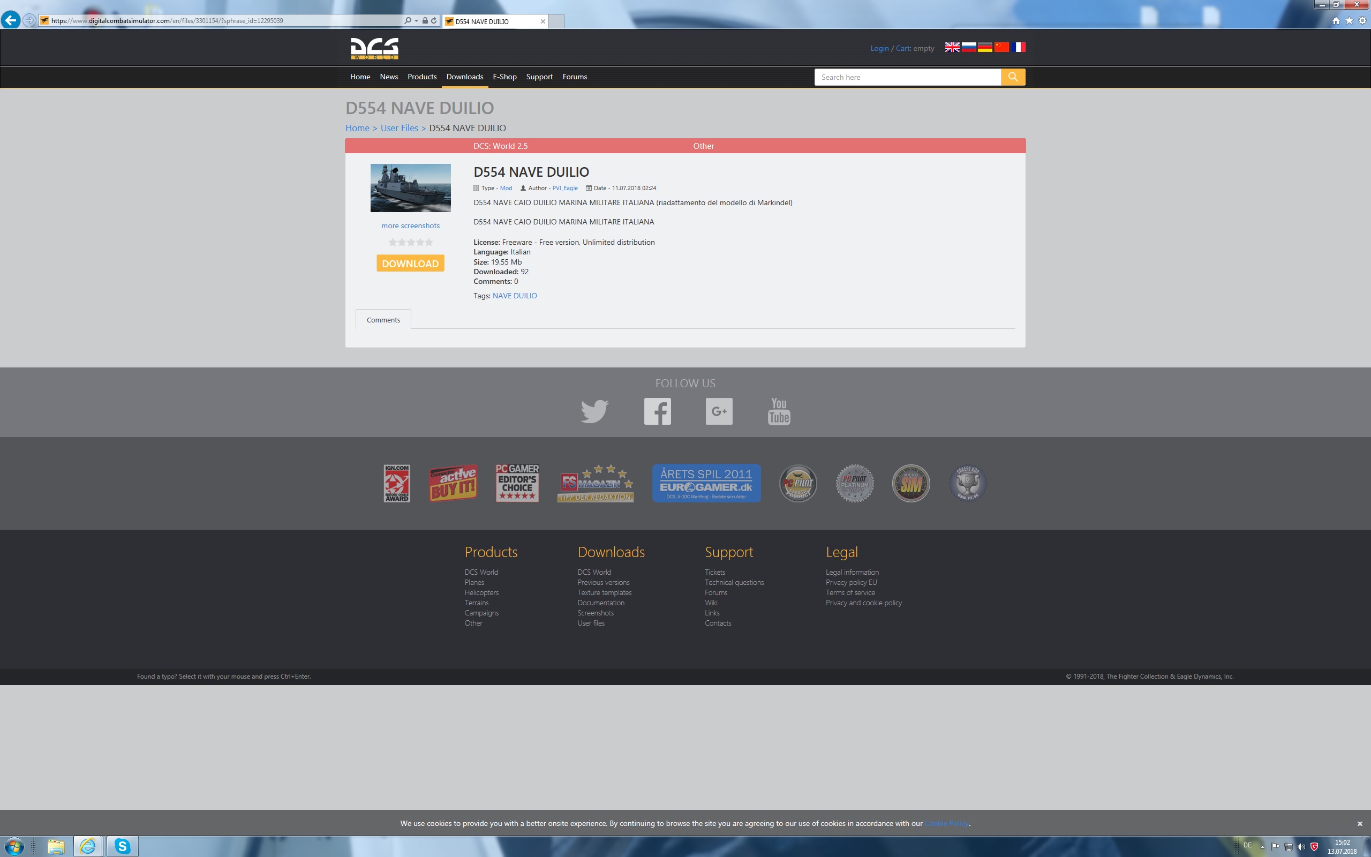The image size is (1371, 857).
Task: Open the News navigation menu item
Action: pos(389,77)
